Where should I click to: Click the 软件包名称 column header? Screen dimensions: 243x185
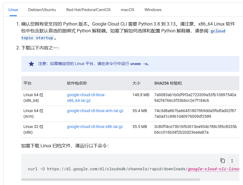coord(77,83)
